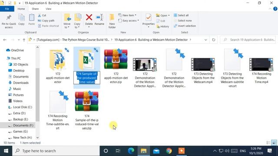Click the refresh button beside address bar
Viewport: 278px width, 156px height.
click(x=214, y=40)
